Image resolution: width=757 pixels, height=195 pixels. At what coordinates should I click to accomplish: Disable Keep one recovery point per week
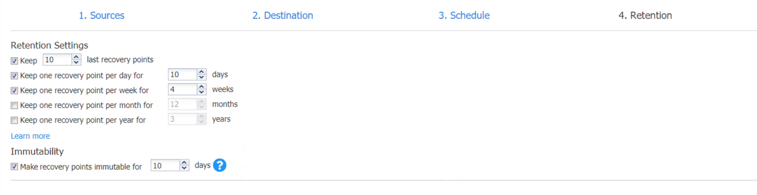pyautogui.click(x=14, y=91)
